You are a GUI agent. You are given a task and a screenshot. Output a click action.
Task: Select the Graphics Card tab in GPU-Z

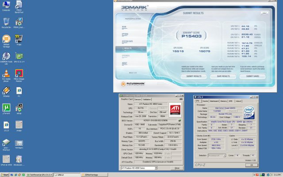click(127, 99)
